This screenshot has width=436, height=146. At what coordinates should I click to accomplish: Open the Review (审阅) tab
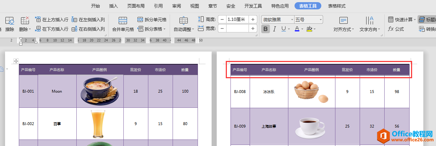(177, 6)
